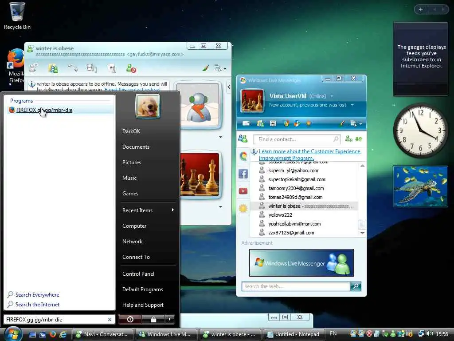454x341 pixels.
Task: Click contacts people icon beside search box
Action: click(243, 139)
